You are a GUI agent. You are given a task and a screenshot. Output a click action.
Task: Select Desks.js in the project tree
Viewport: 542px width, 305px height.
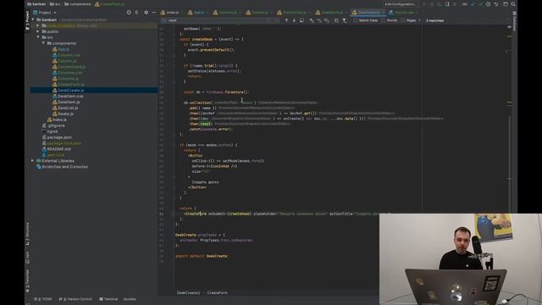(x=65, y=114)
